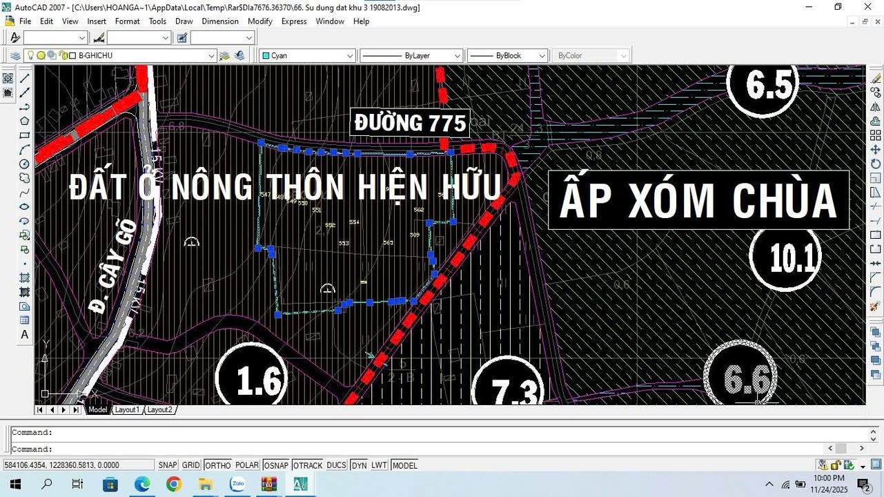884x497 pixels.
Task: Click inside the command line input field
Action: (414, 449)
